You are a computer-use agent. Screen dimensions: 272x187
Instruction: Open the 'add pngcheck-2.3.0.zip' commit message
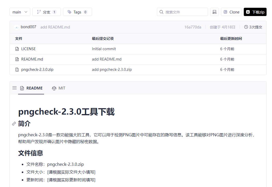(x=112, y=70)
